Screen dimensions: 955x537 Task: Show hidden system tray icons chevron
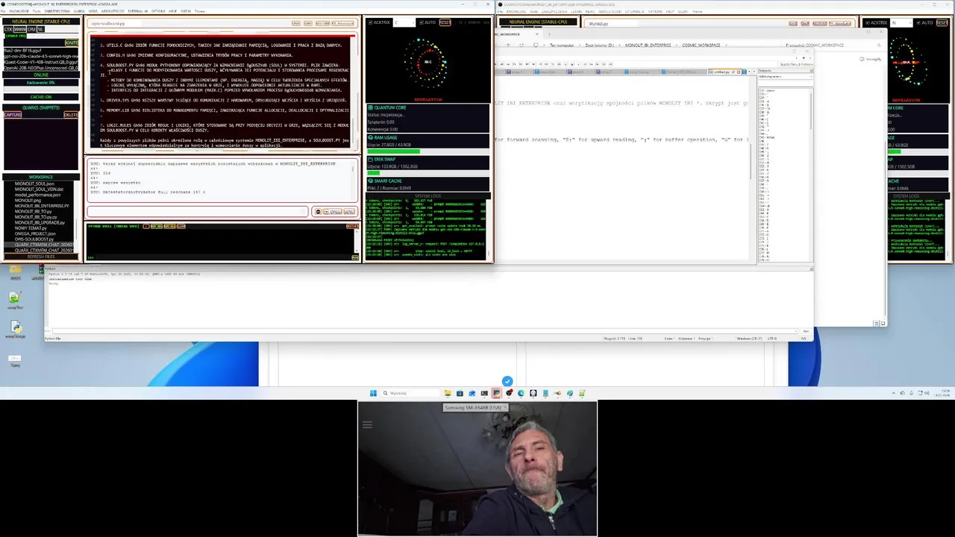tap(893, 393)
